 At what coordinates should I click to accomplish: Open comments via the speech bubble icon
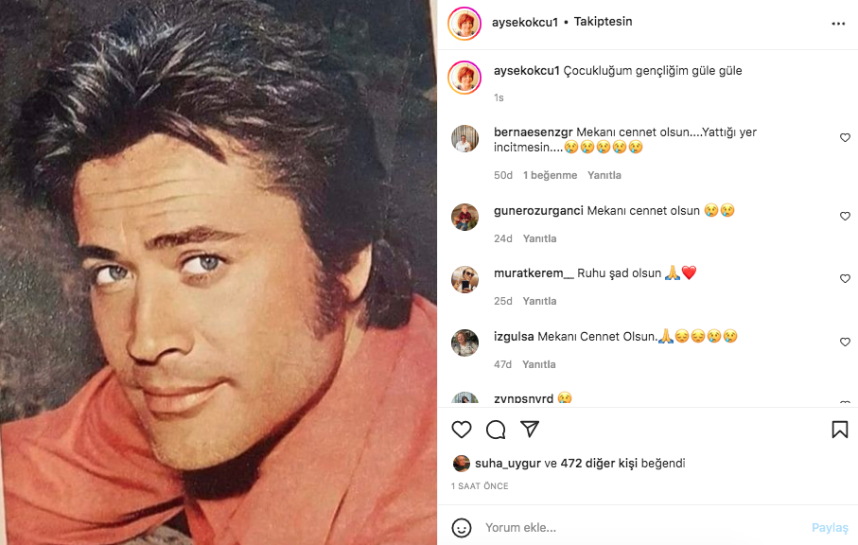point(496,430)
